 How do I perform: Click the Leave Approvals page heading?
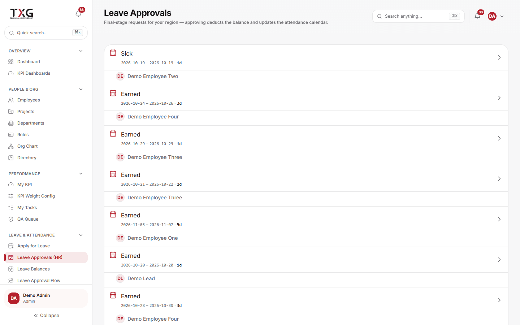138,13
